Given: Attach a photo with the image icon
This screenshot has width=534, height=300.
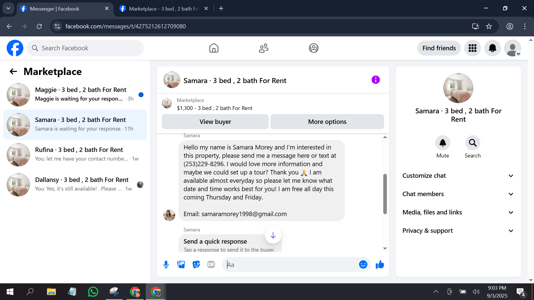Looking at the screenshot, I should coord(181,265).
